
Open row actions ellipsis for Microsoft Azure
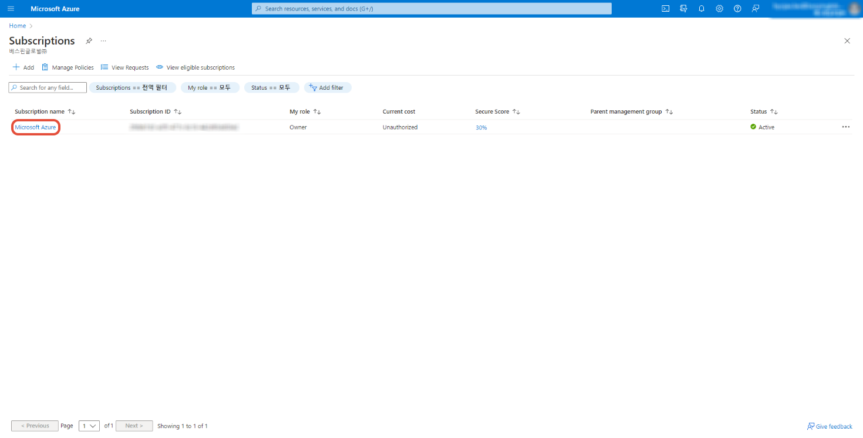(x=845, y=127)
